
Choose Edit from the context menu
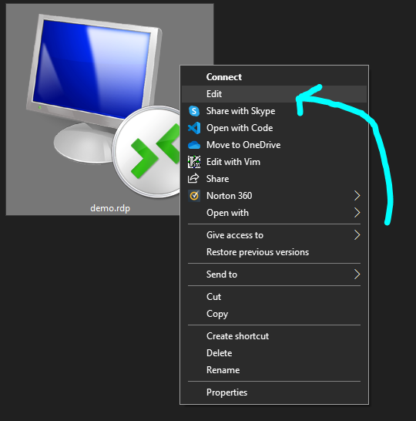(x=274, y=94)
